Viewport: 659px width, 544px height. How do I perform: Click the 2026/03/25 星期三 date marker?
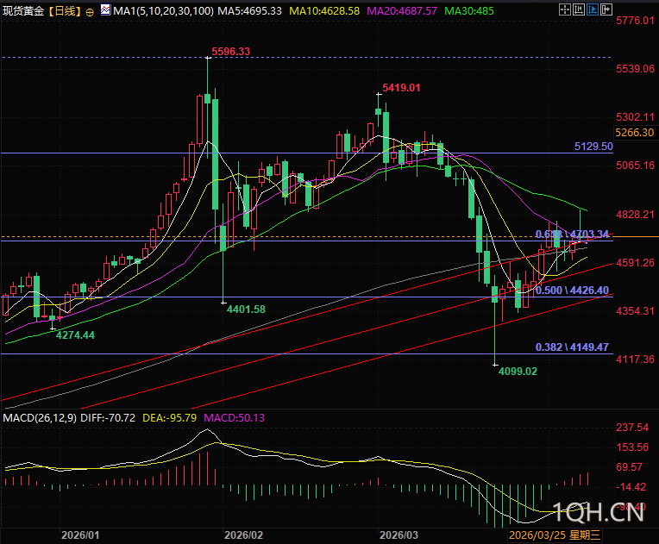(x=555, y=535)
